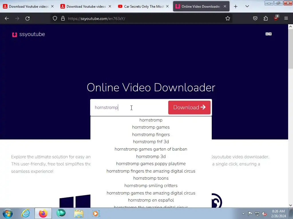Screen dimensions: 293x219
Task: Click the Firefox taskbar icon
Action: coord(43,213)
